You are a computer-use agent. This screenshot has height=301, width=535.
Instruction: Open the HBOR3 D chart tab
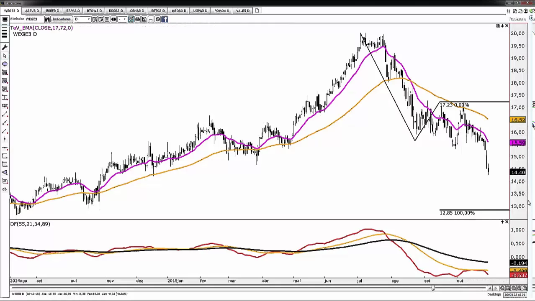click(x=179, y=10)
